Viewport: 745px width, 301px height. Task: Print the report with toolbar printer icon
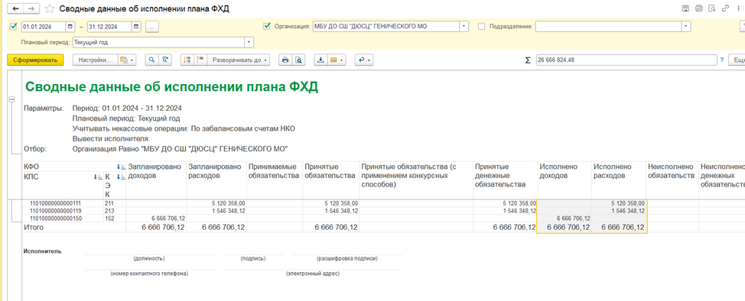click(285, 60)
